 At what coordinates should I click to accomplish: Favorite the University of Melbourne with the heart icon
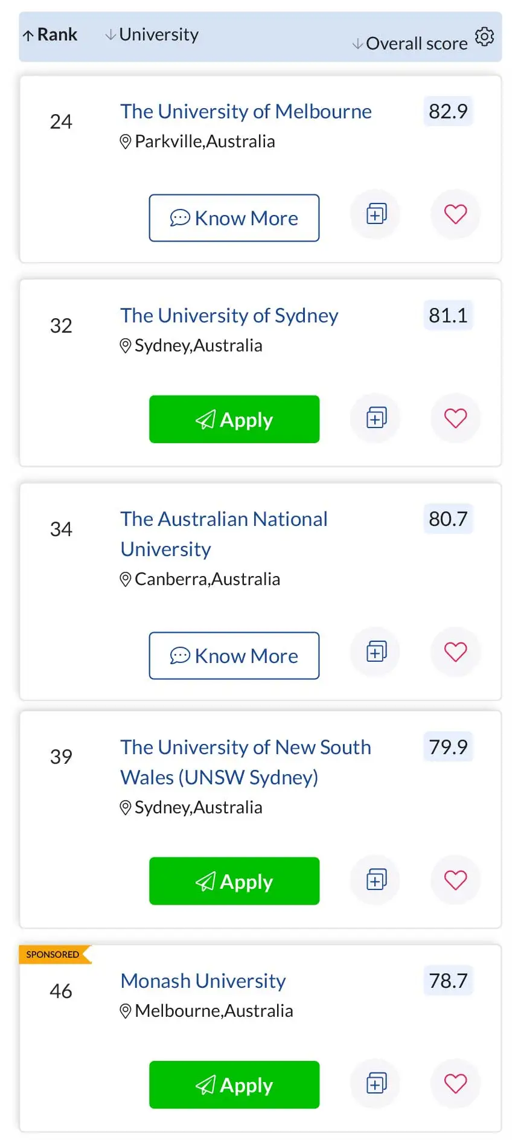(455, 214)
